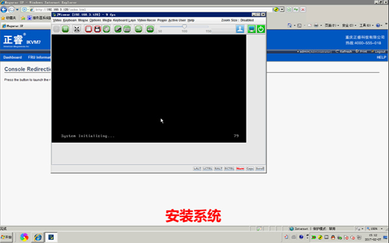Toggle the RCTRL key status button
Image resolution: width=389 pixels, height=243 pixels.
pyautogui.click(x=230, y=168)
